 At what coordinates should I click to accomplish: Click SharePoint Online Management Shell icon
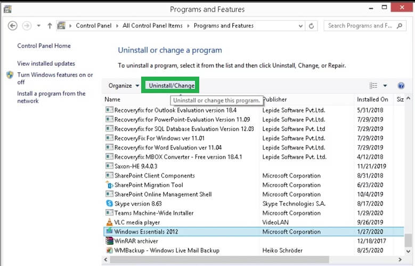(109, 194)
